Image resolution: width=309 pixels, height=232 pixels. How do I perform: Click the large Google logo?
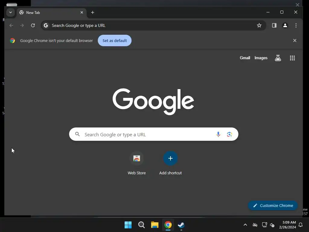[x=153, y=101]
